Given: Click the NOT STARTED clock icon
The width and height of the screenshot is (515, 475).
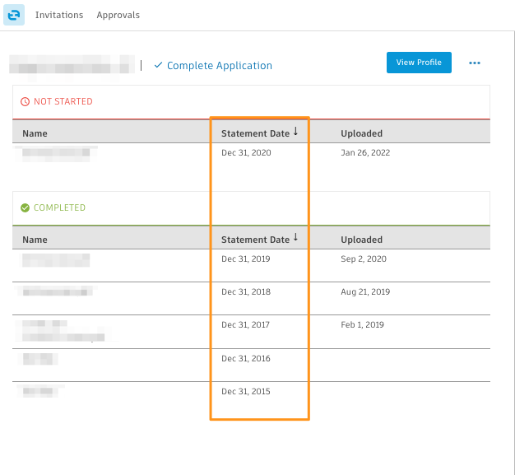Looking at the screenshot, I should 25,101.
